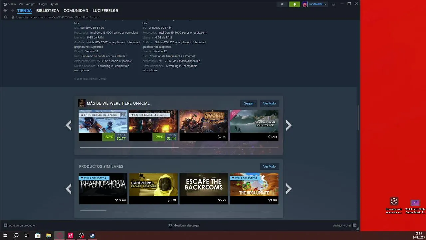Screen dimensions: 426x240
Task: Click the We Were Here carousel scroll bar
Action: (129, 147)
